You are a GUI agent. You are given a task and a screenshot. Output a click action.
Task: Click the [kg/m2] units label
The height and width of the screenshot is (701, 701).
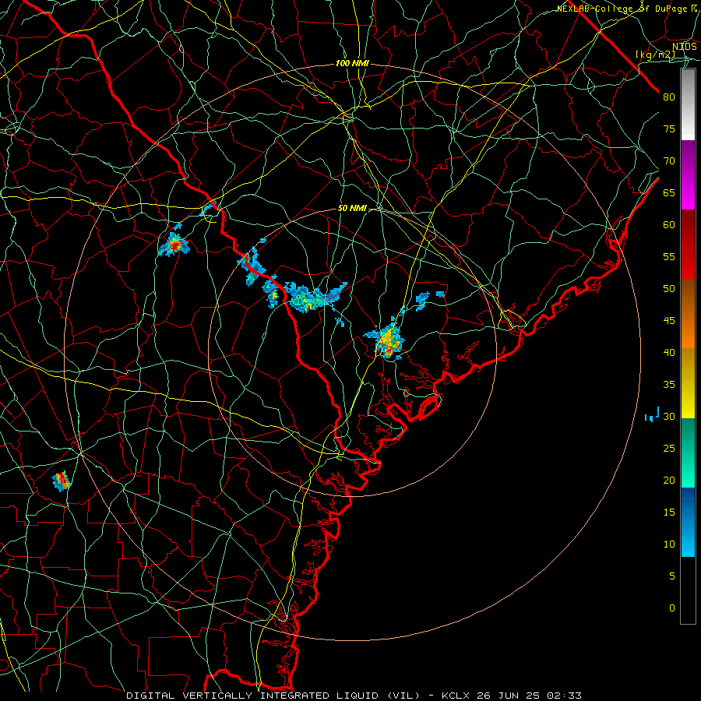click(x=655, y=55)
